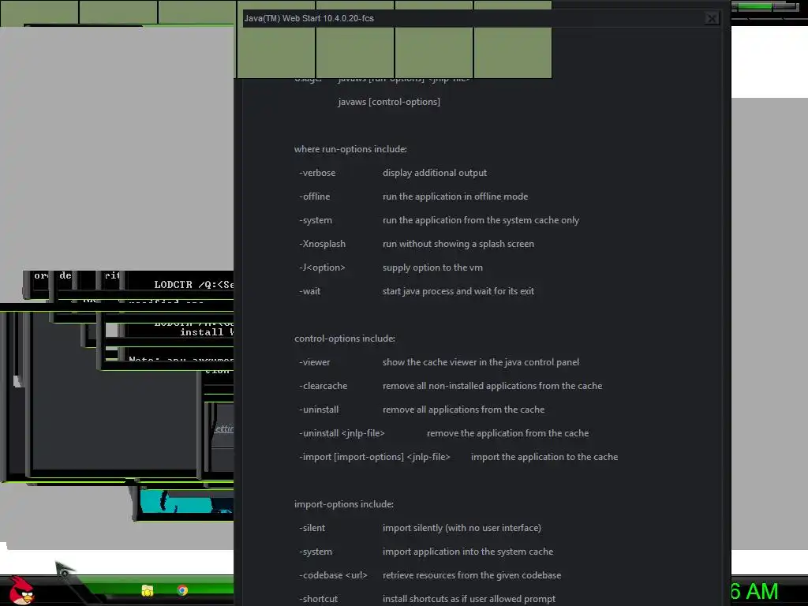Click 'start java process and wait for its exit'
The height and width of the screenshot is (606, 808).
(x=458, y=292)
